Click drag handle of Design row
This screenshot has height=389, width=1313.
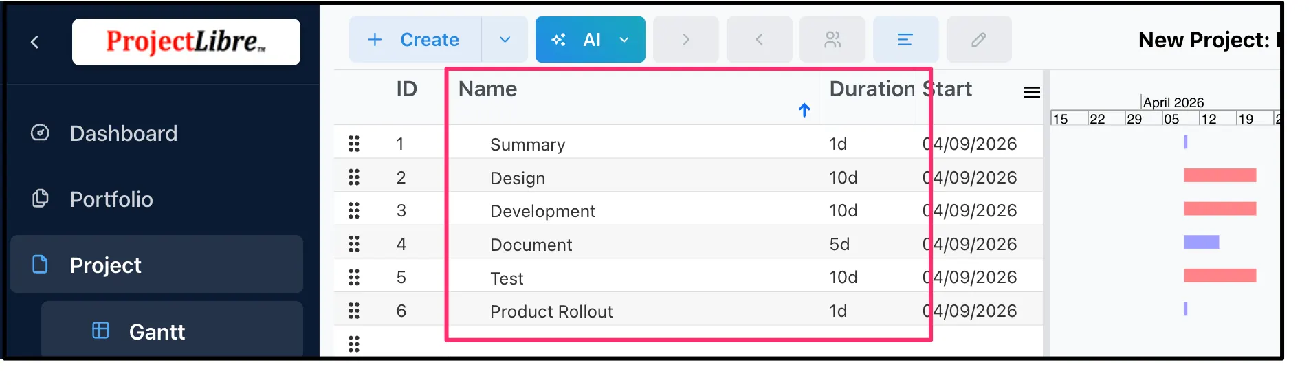[354, 177]
